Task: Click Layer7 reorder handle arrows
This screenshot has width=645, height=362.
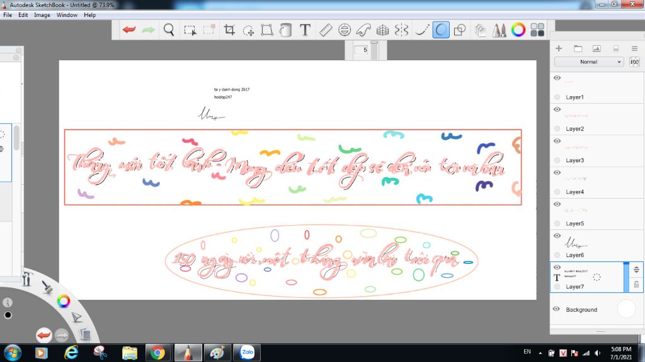Action: tap(636, 270)
